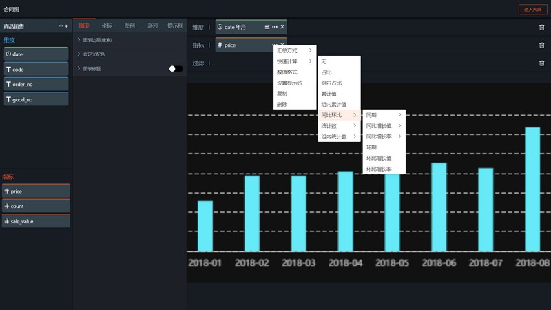Image resolution: width=551 pixels, height=310 pixels.
Task: Click the trash icon on 指标 row
Action: [x=541, y=45]
